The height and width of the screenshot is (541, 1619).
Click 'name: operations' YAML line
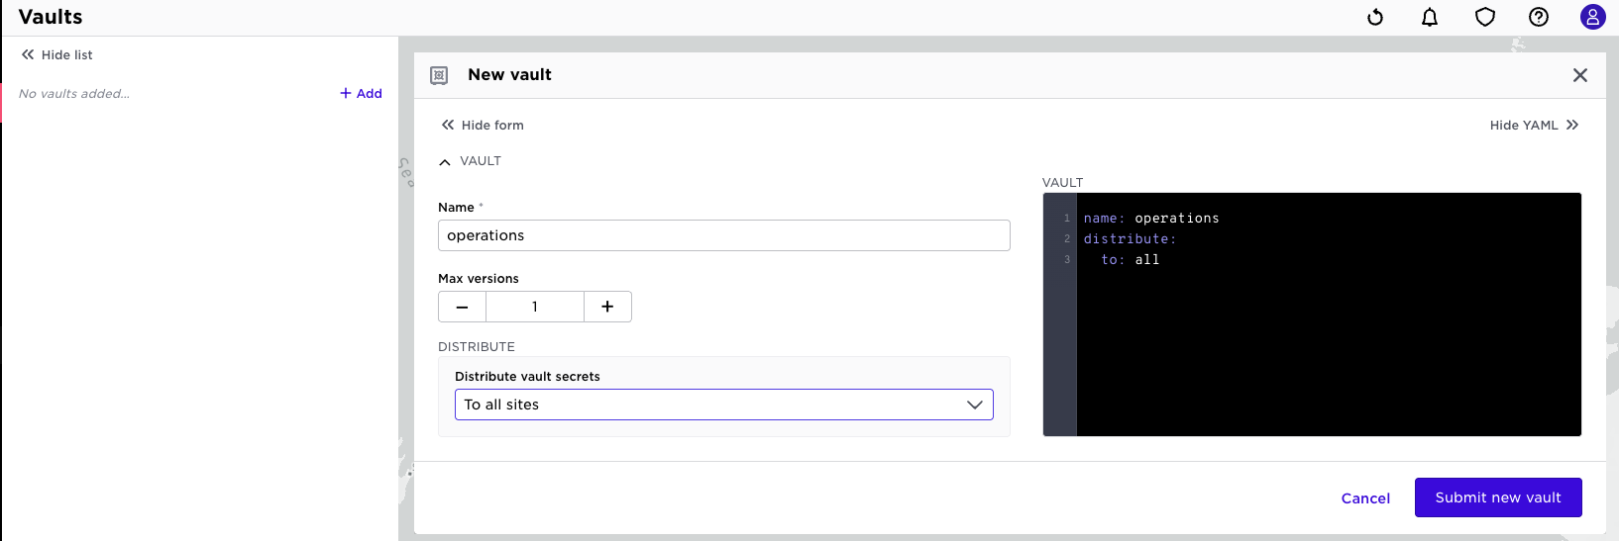click(x=1151, y=219)
